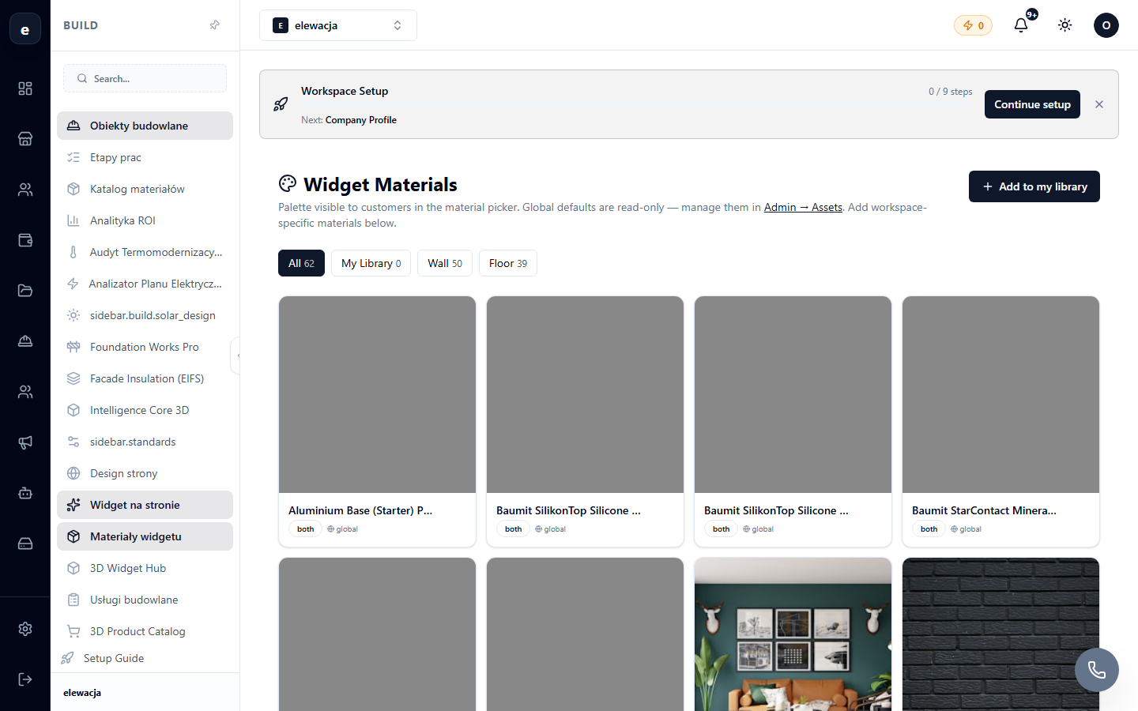
Task: Select the hard hat icon in the left rail
Action: (25, 341)
